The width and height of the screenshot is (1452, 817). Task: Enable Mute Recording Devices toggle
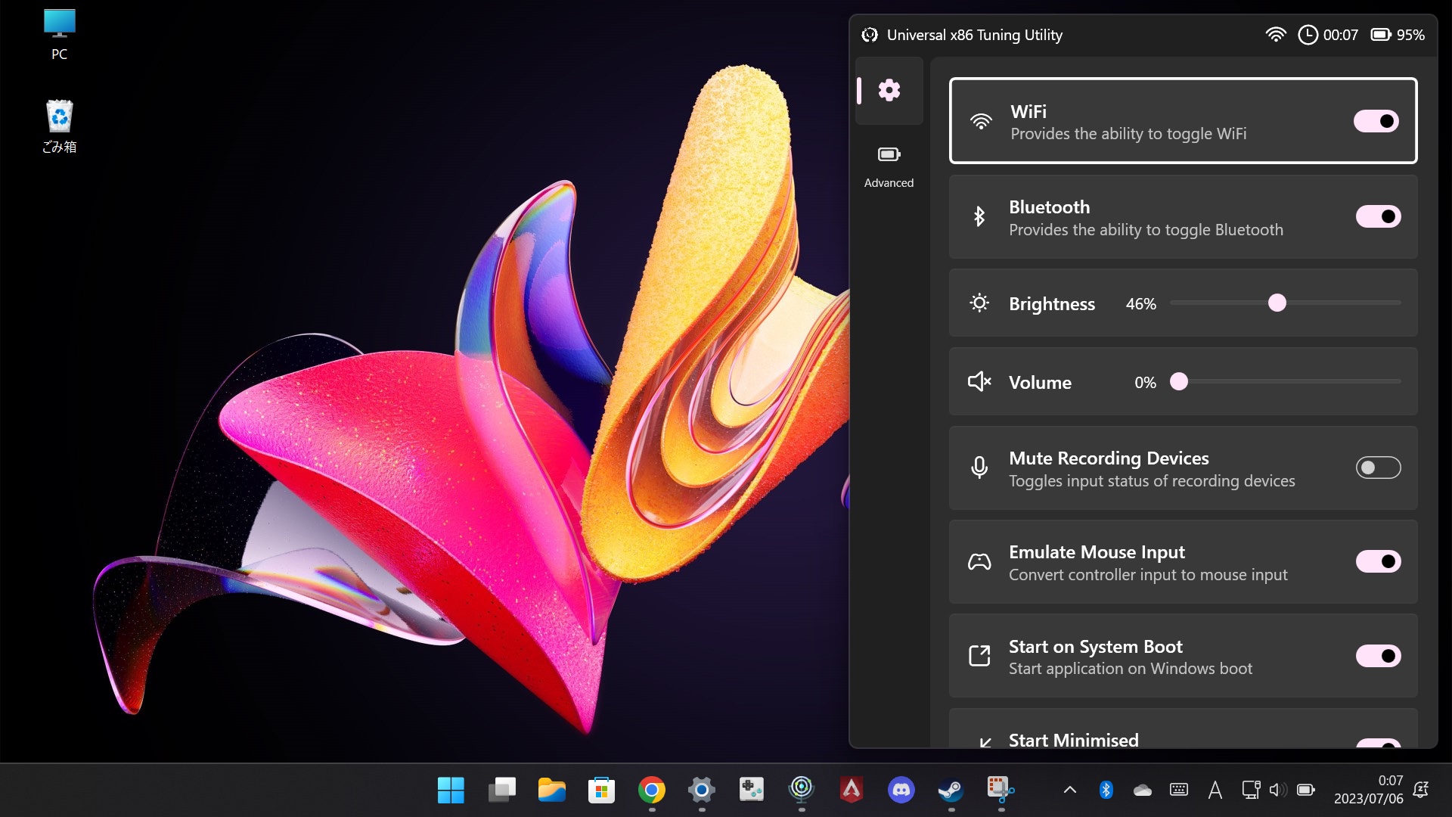[1378, 468]
